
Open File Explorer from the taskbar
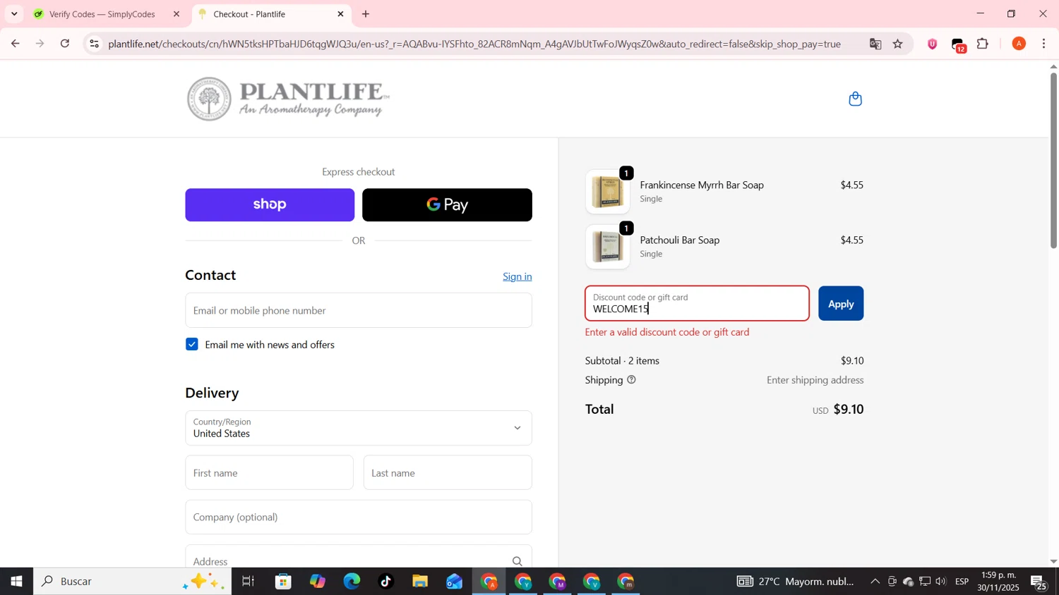coord(420,582)
